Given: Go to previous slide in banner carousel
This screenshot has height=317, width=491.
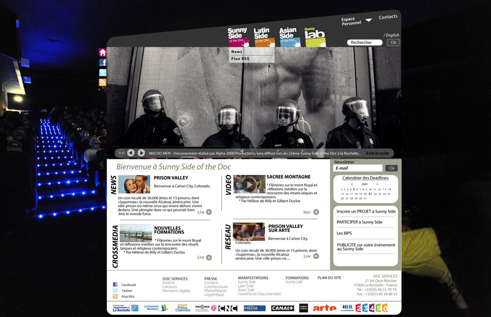Looking at the screenshot, I should pyautogui.click(x=131, y=153).
